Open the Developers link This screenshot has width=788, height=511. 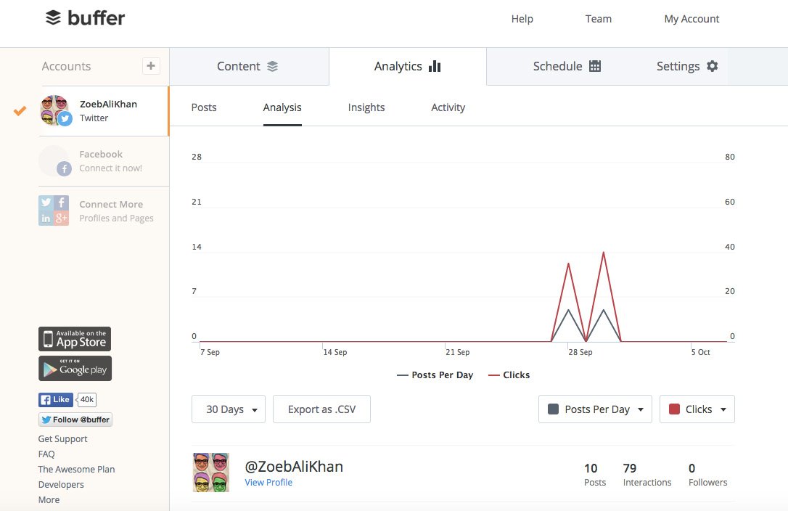click(61, 484)
